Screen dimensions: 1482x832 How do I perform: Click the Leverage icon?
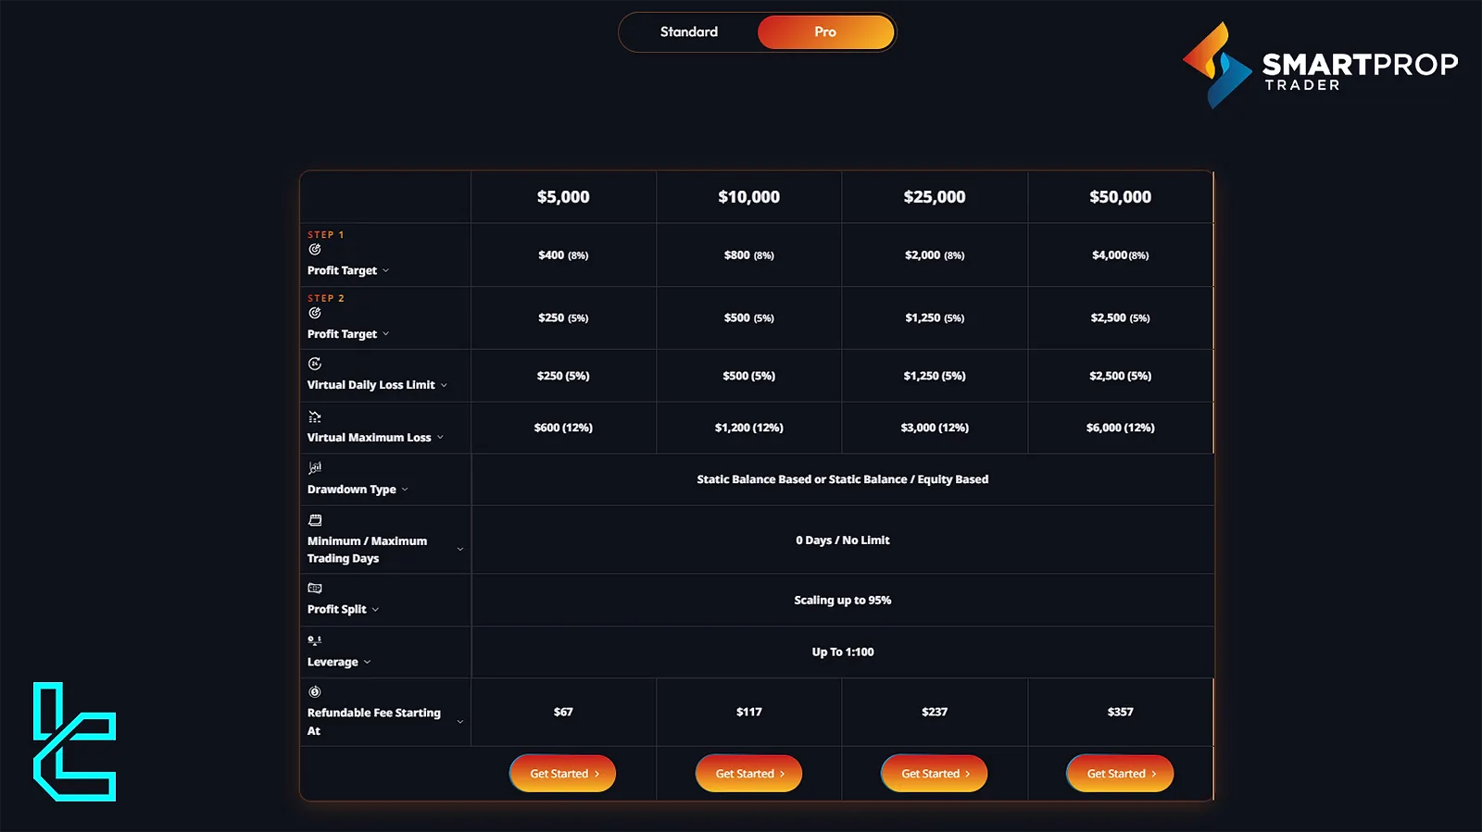point(315,640)
